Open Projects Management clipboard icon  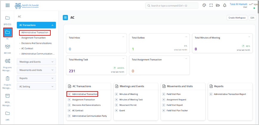(x=7, y=78)
